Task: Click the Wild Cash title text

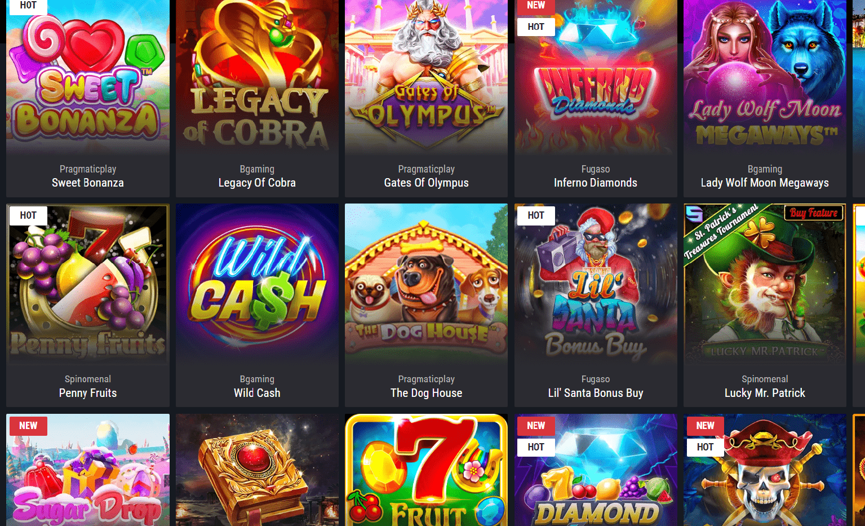Action: (257, 393)
